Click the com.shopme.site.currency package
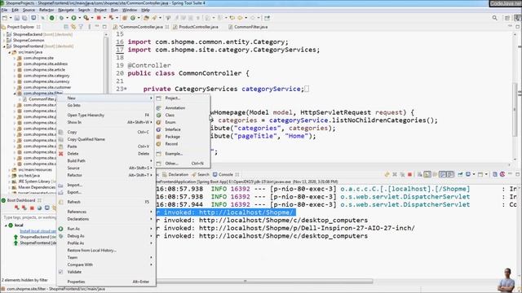The width and height of the screenshot is (522, 293). pyautogui.click(x=46, y=81)
